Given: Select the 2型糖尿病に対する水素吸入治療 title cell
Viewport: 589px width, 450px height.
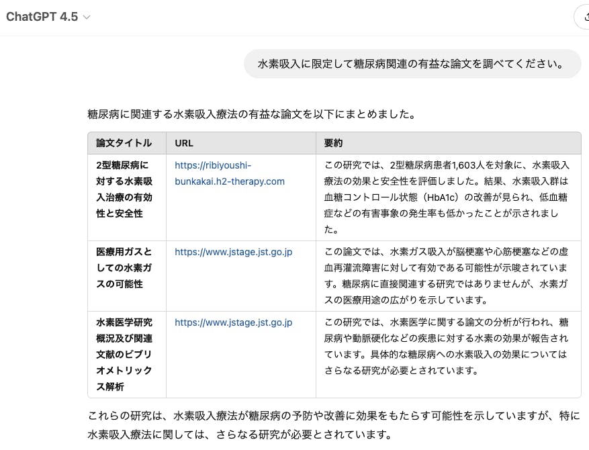Looking at the screenshot, I should click(x=124, y=189).
